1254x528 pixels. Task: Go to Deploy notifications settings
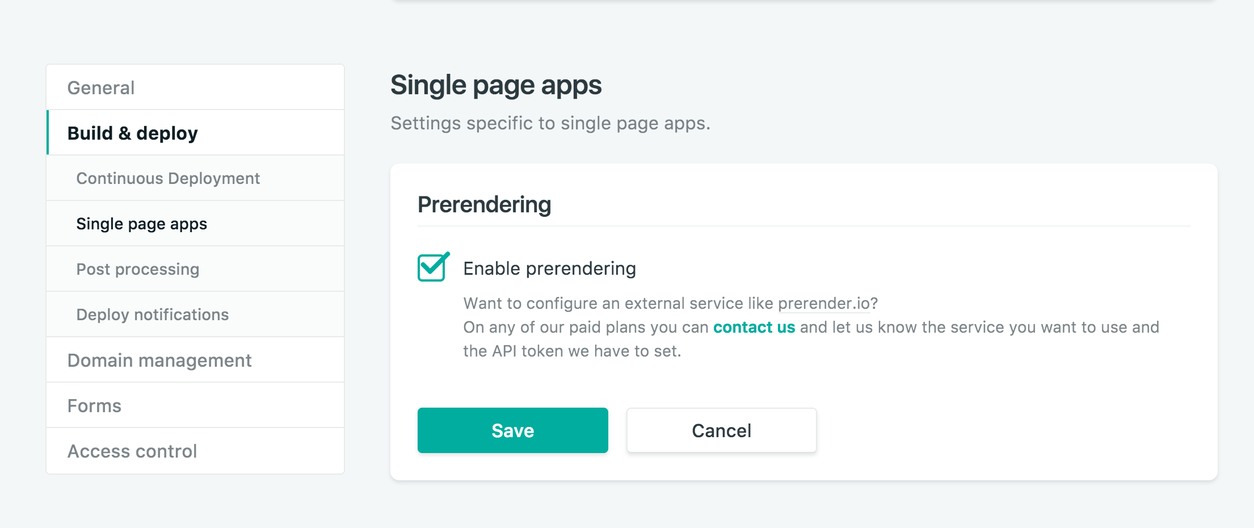(x=153, y=314)
